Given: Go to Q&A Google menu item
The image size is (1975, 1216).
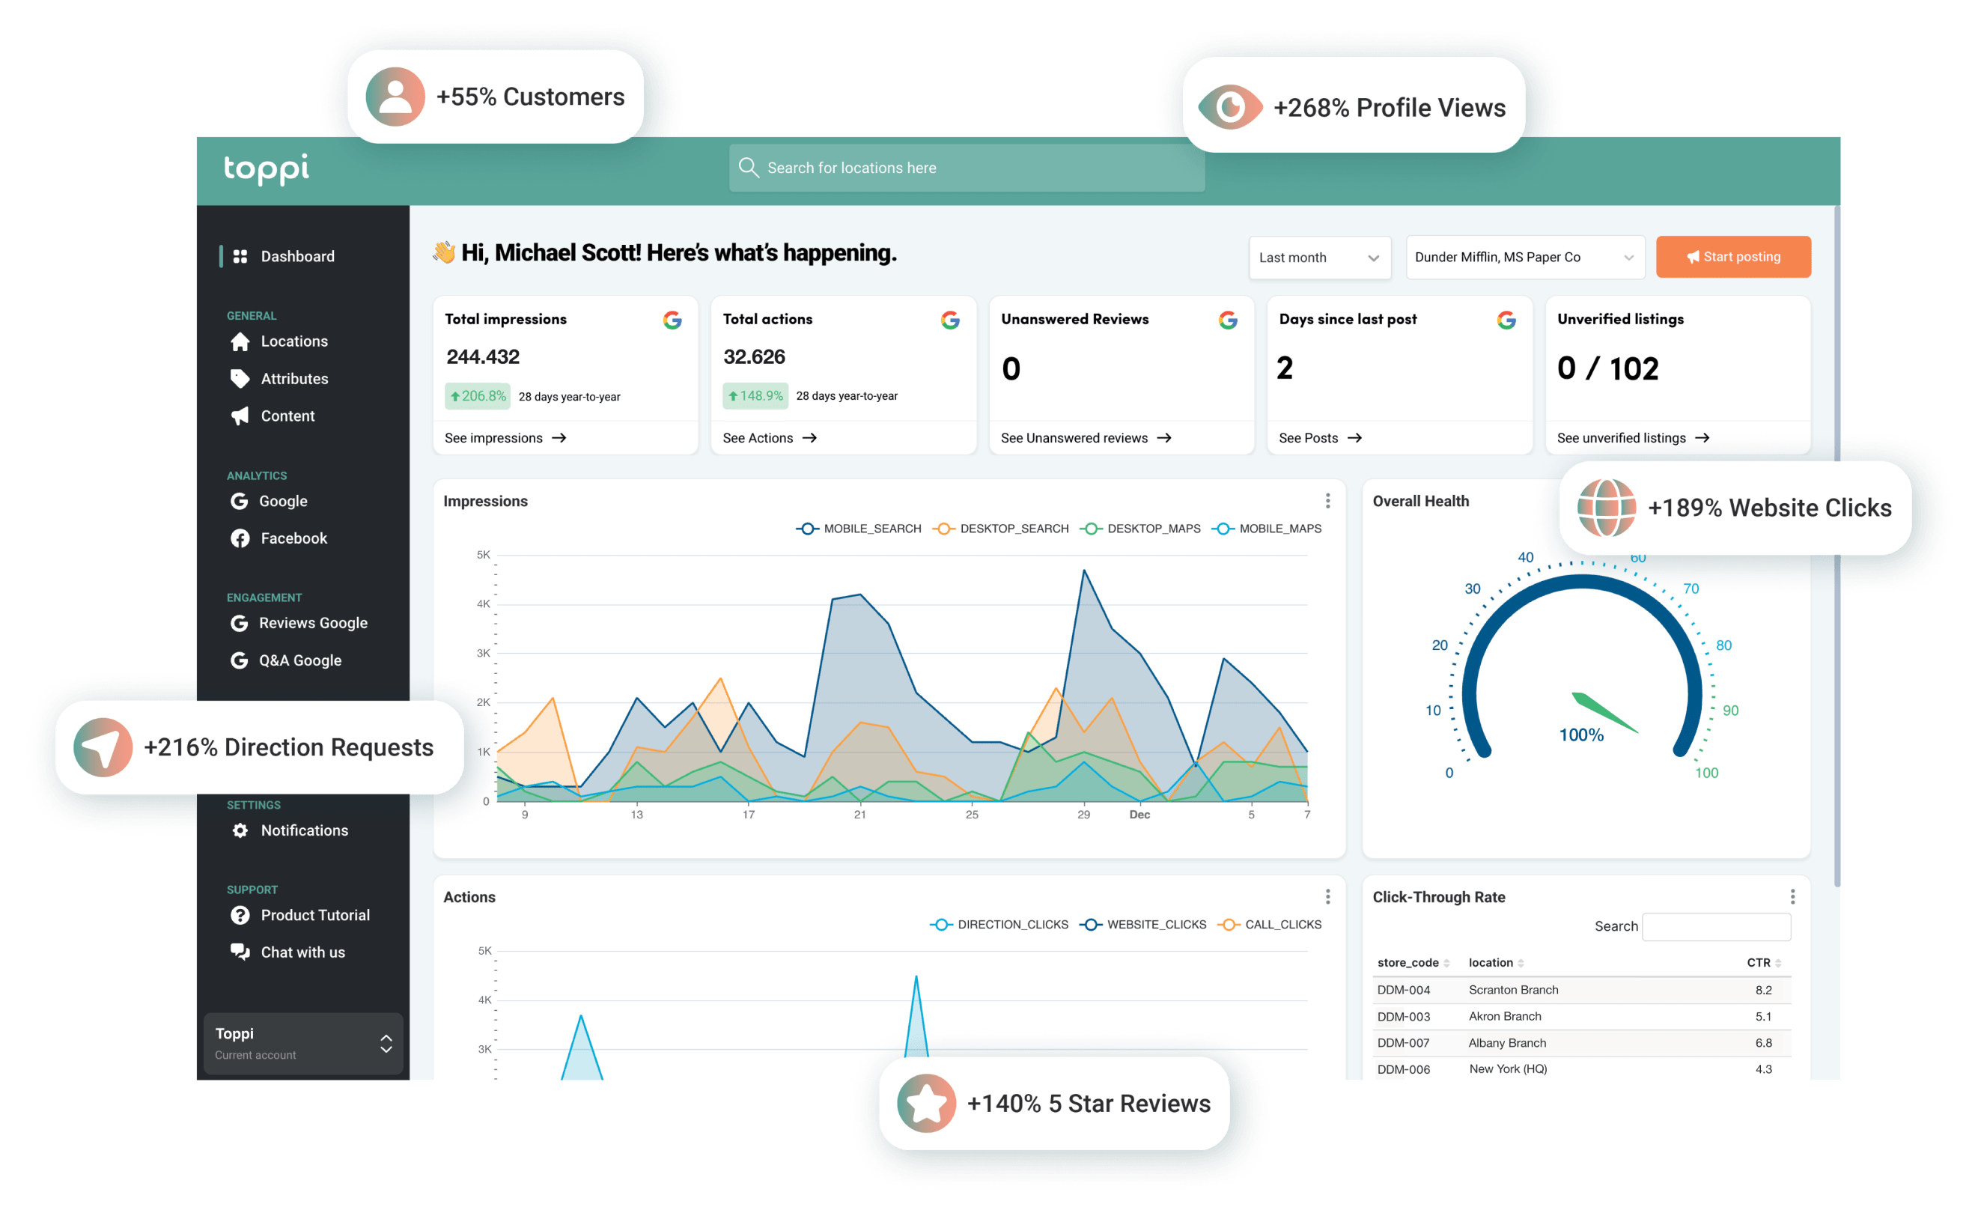Looking at the screenshot, I should [300, 660].
